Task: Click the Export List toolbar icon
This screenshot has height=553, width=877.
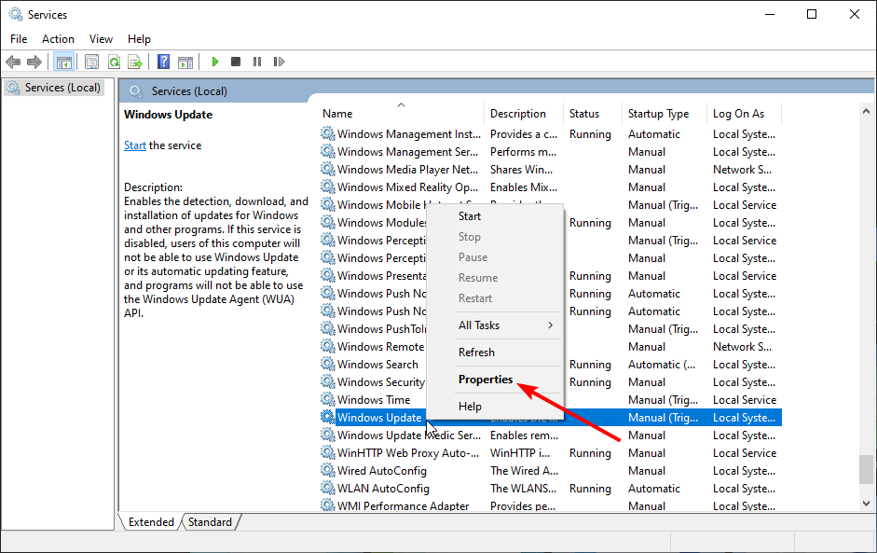Action: [x=135, y=62]
